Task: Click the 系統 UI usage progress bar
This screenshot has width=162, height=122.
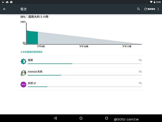Action: (x=85, y=87)
